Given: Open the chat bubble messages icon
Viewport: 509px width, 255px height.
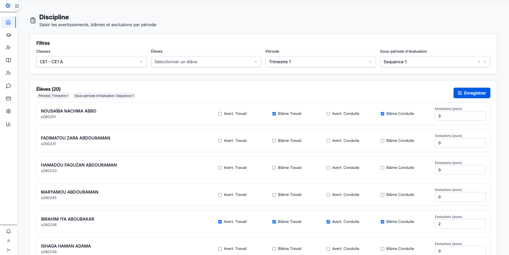Looking at the screenshot, I should pos(8,86).
